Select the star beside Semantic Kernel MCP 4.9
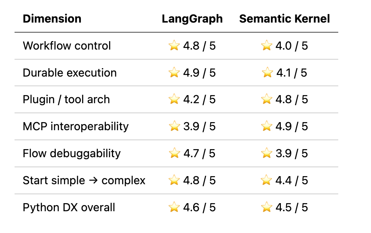The width and height of the screenshot is (371, 233). click(266, 126)
